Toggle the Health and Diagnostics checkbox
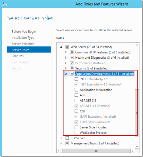Screen dimensions: 143x157 pyautogui.click(x=72, y=58)
